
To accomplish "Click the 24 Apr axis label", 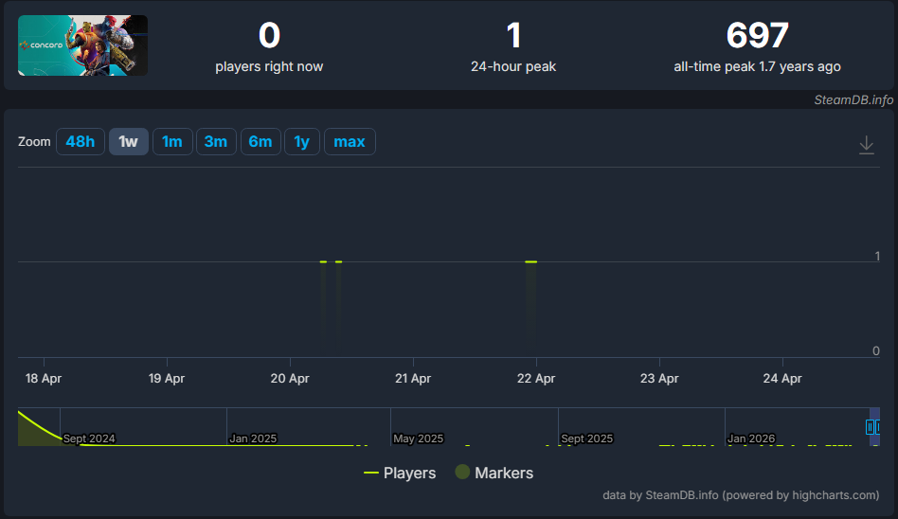I will [782, 378].
